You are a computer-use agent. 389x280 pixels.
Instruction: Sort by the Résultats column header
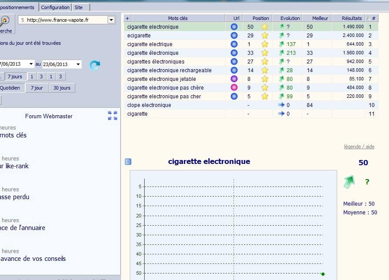coord(348,18)
